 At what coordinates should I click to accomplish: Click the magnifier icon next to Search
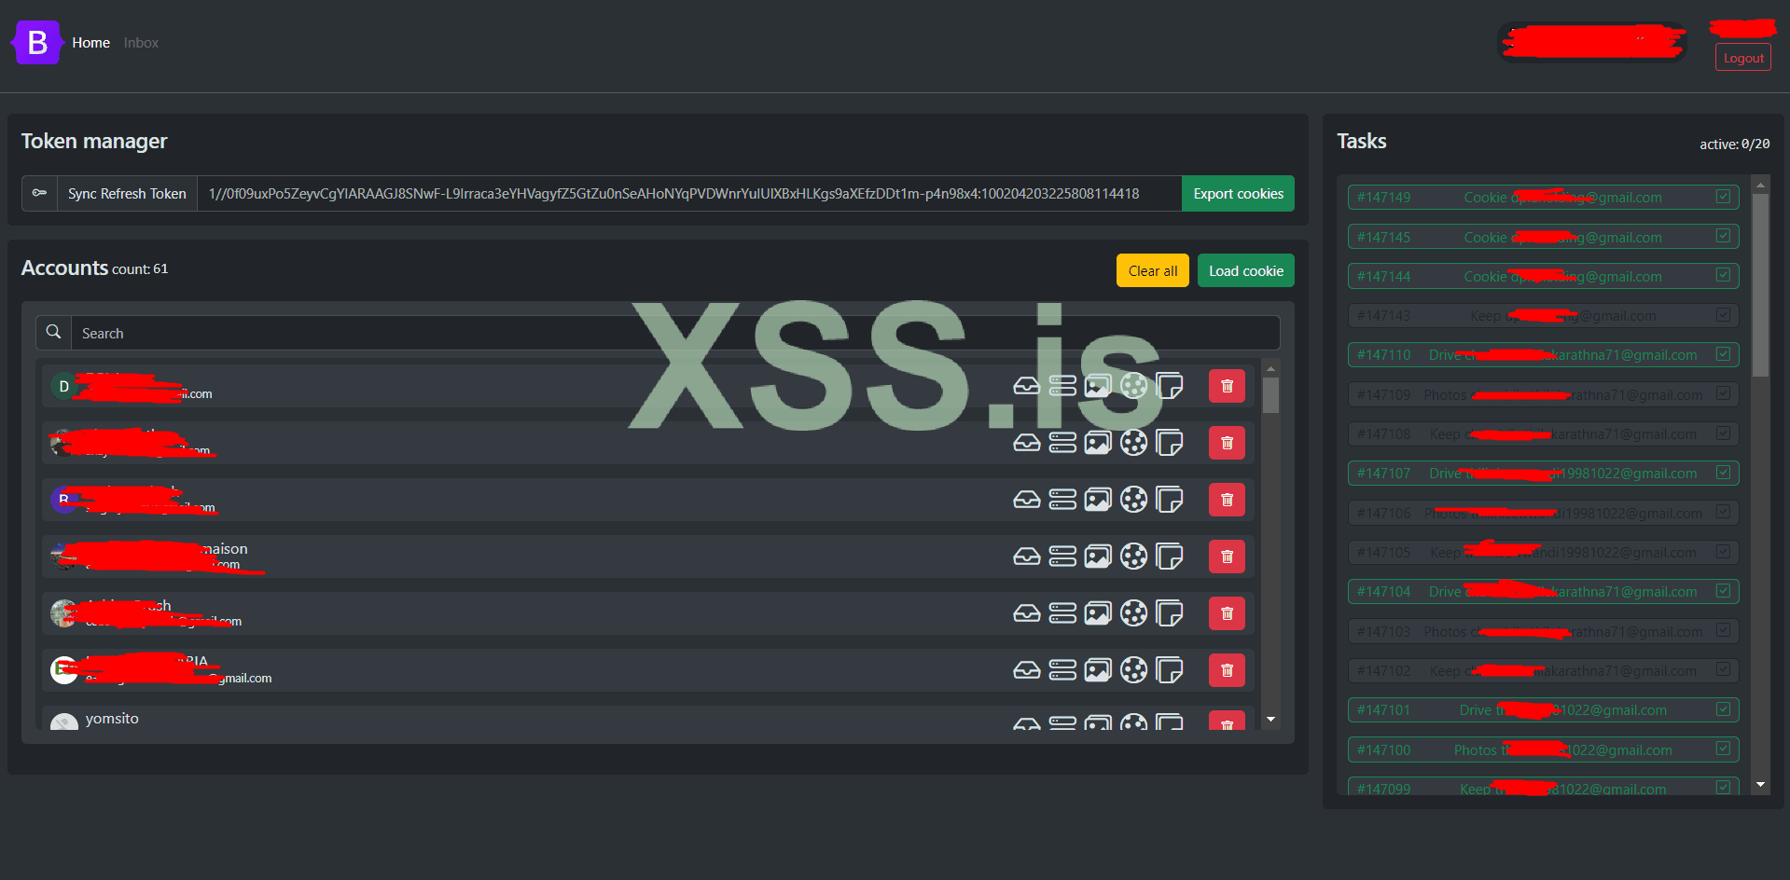pyautogui.click(x=54, y=333)
